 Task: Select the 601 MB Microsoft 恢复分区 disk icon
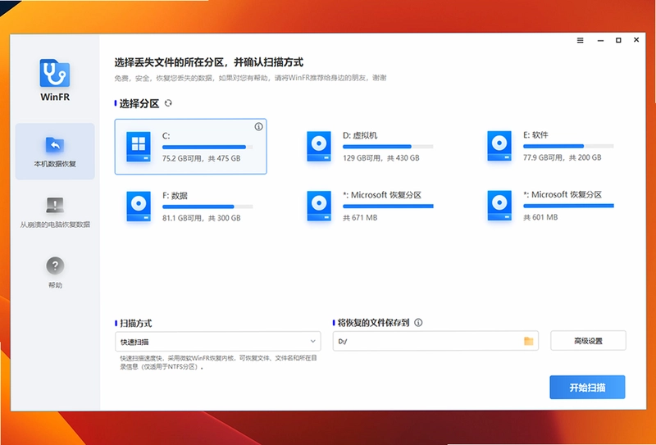point(499,206)
